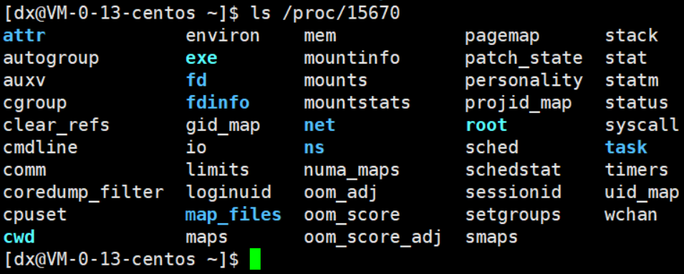Viewport: 684px width, 274px height.
Task: Select the 'uid_map' entry
Action: pyautogui.click(x=642, y=193)
